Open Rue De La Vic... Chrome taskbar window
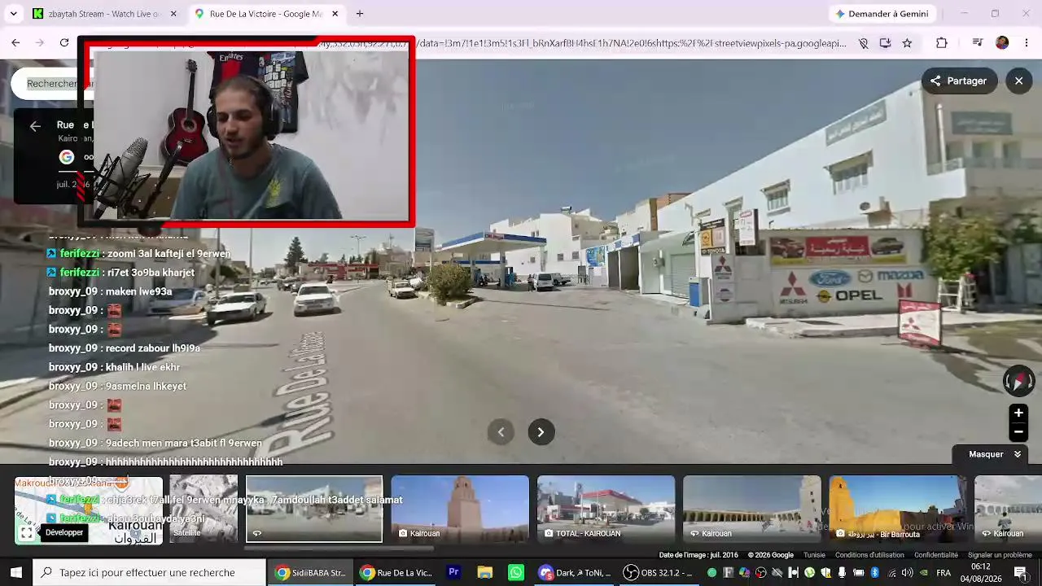This screenshot has width=1042, height=586. [x=396, y=573]
